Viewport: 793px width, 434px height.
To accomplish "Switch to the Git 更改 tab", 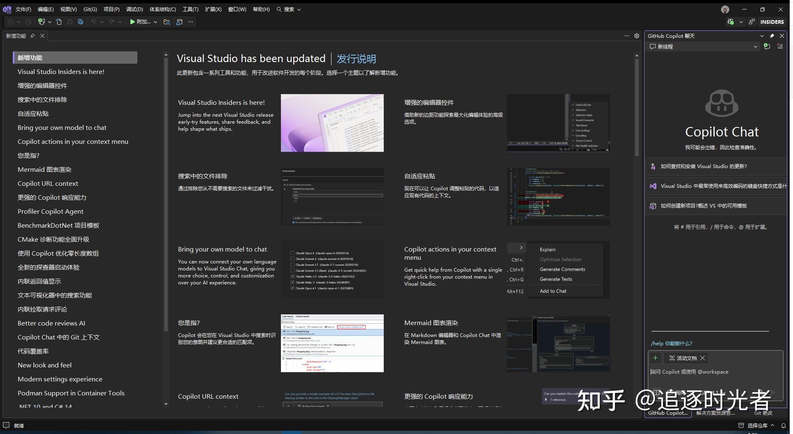I will click(763, 413).
